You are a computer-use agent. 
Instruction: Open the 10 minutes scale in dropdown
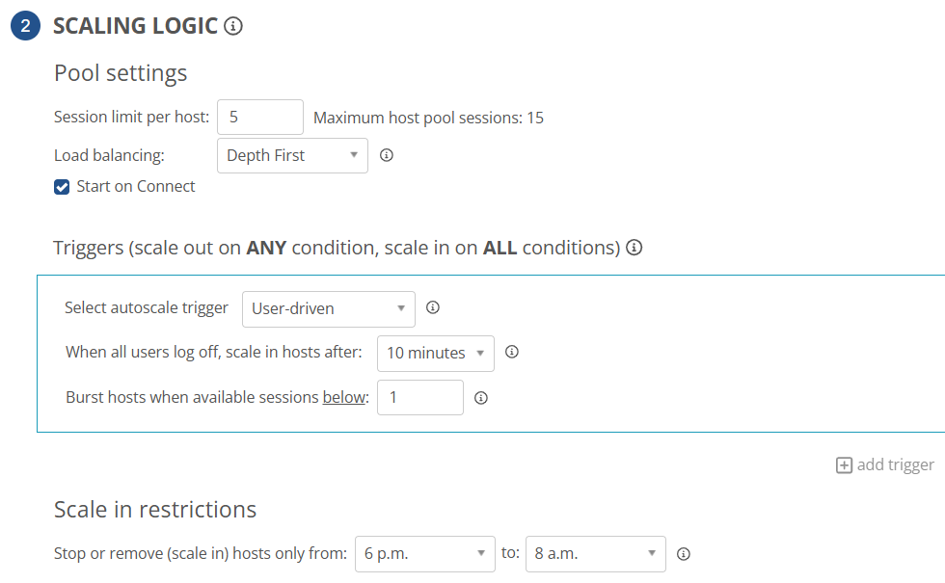click(x=435, y=354)
